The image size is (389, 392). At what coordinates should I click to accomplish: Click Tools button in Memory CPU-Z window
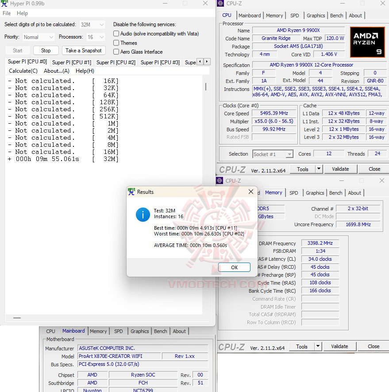tap(302, 346)
